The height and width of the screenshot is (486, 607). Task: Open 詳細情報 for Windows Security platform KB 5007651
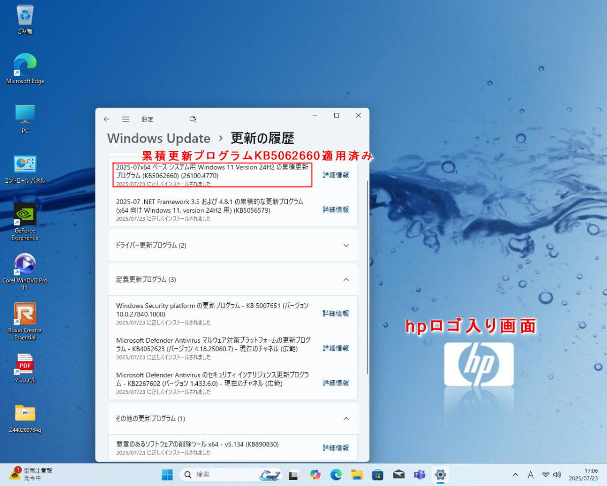(336, 313)
